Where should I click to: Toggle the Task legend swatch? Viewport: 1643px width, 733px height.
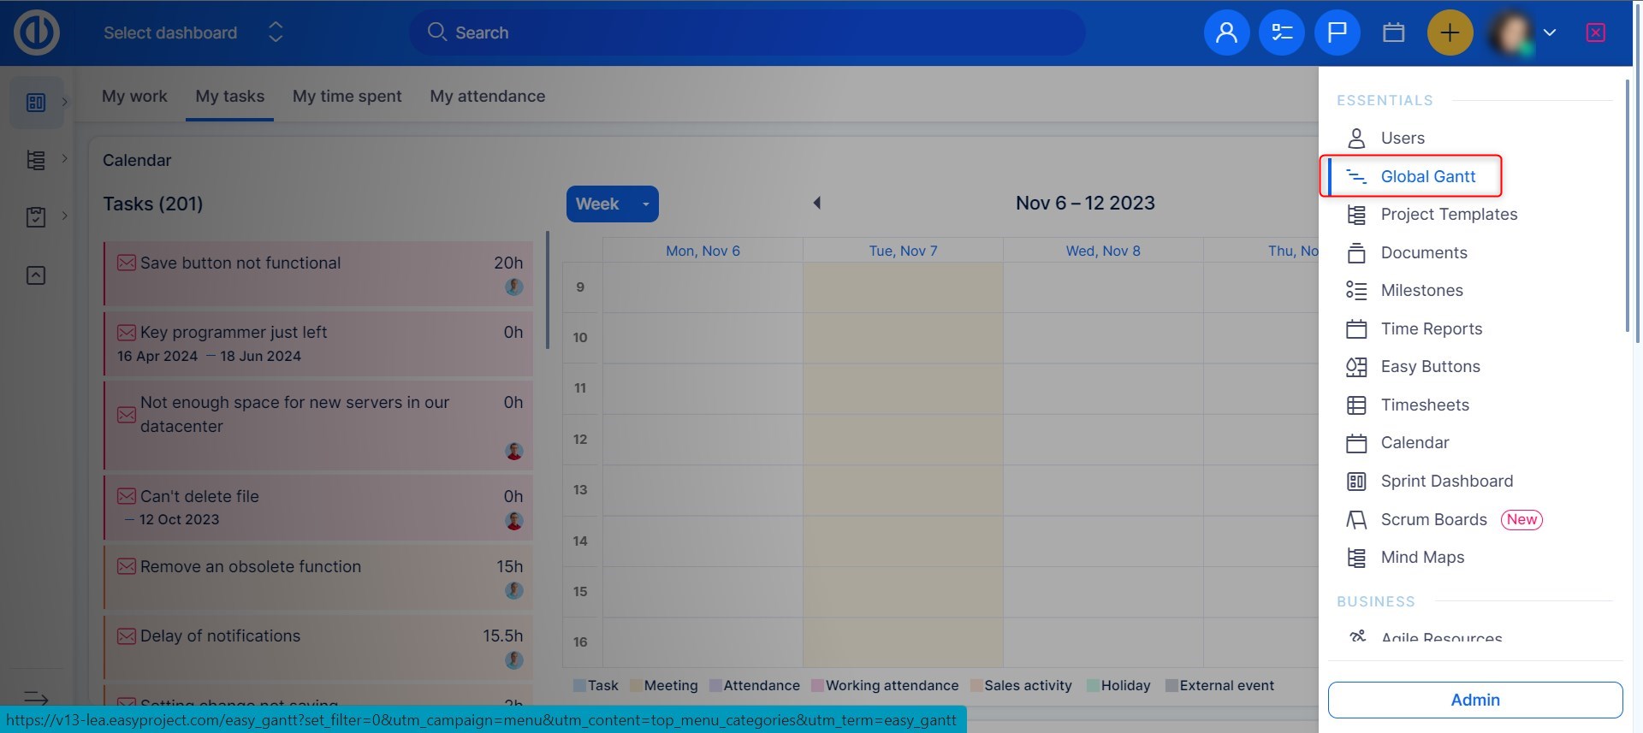point(579,686)
